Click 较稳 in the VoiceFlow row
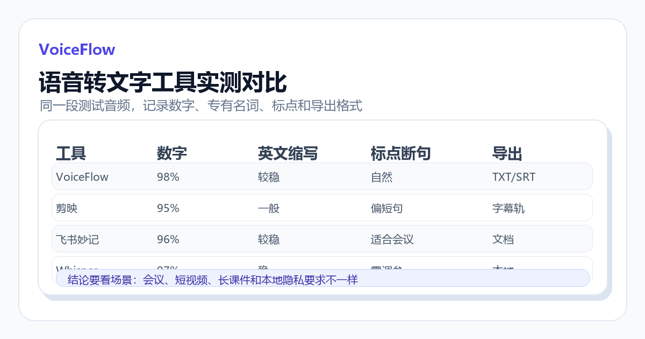 (x=269, y=176)
